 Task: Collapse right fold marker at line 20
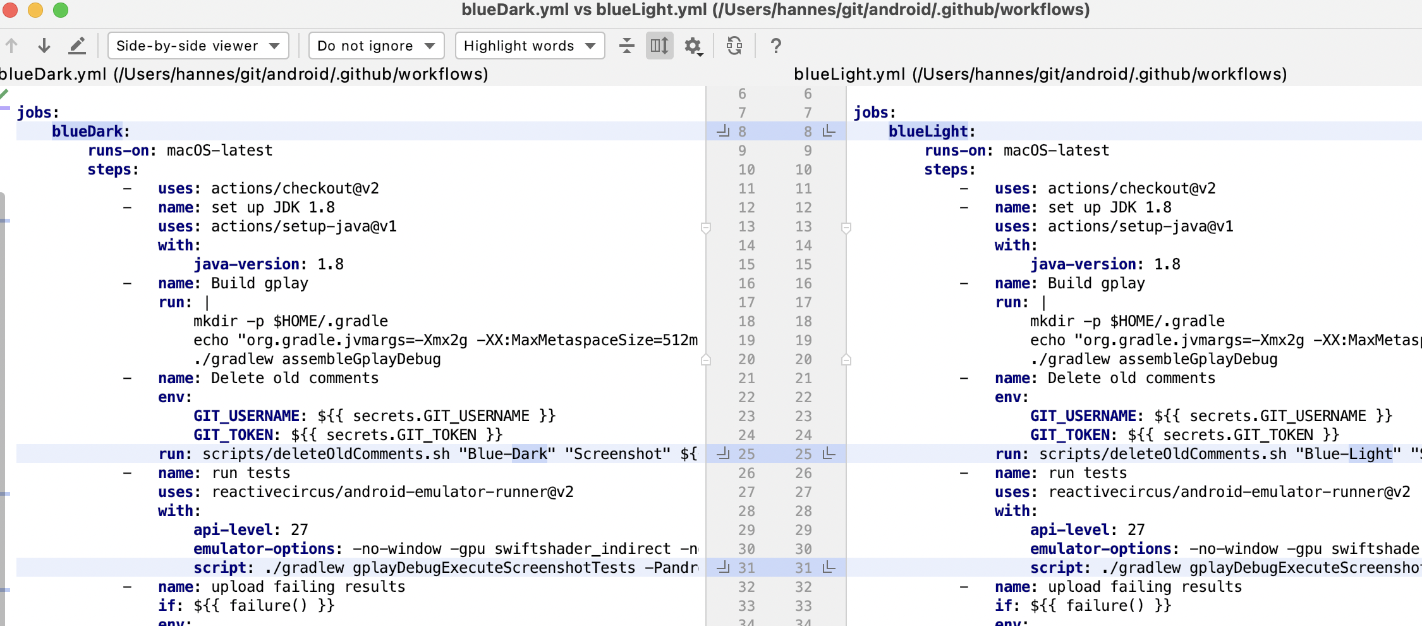tap(846, 359)
